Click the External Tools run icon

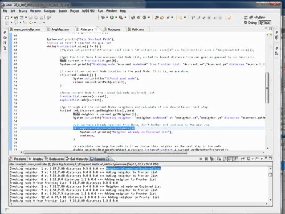click(x=121, y=17)
